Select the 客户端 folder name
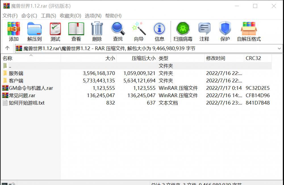Image resolution: width=284 pixels, height=185 pixels. [x=16, y=81]
